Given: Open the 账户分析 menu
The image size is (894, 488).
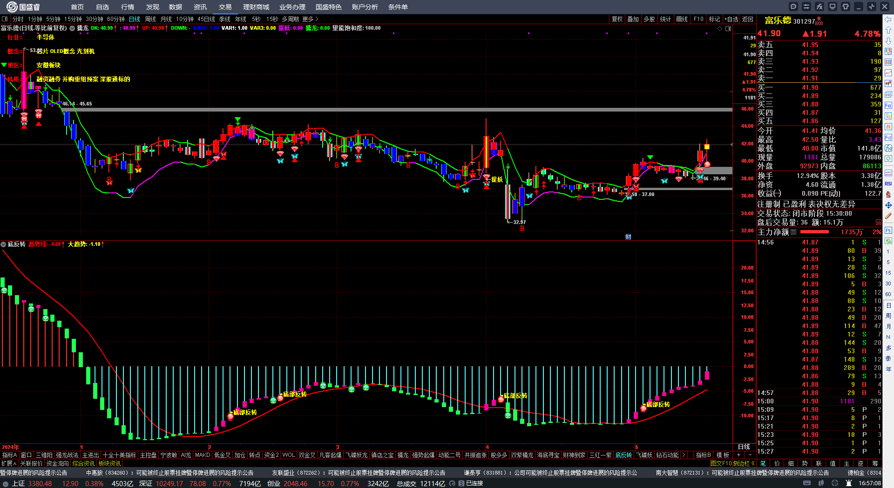Looking at the screenshot, I should pyautogui.click(x=365, y=7).
